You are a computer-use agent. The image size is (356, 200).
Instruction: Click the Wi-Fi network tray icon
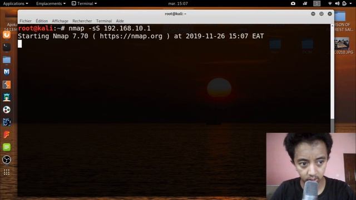coord(330,3)
